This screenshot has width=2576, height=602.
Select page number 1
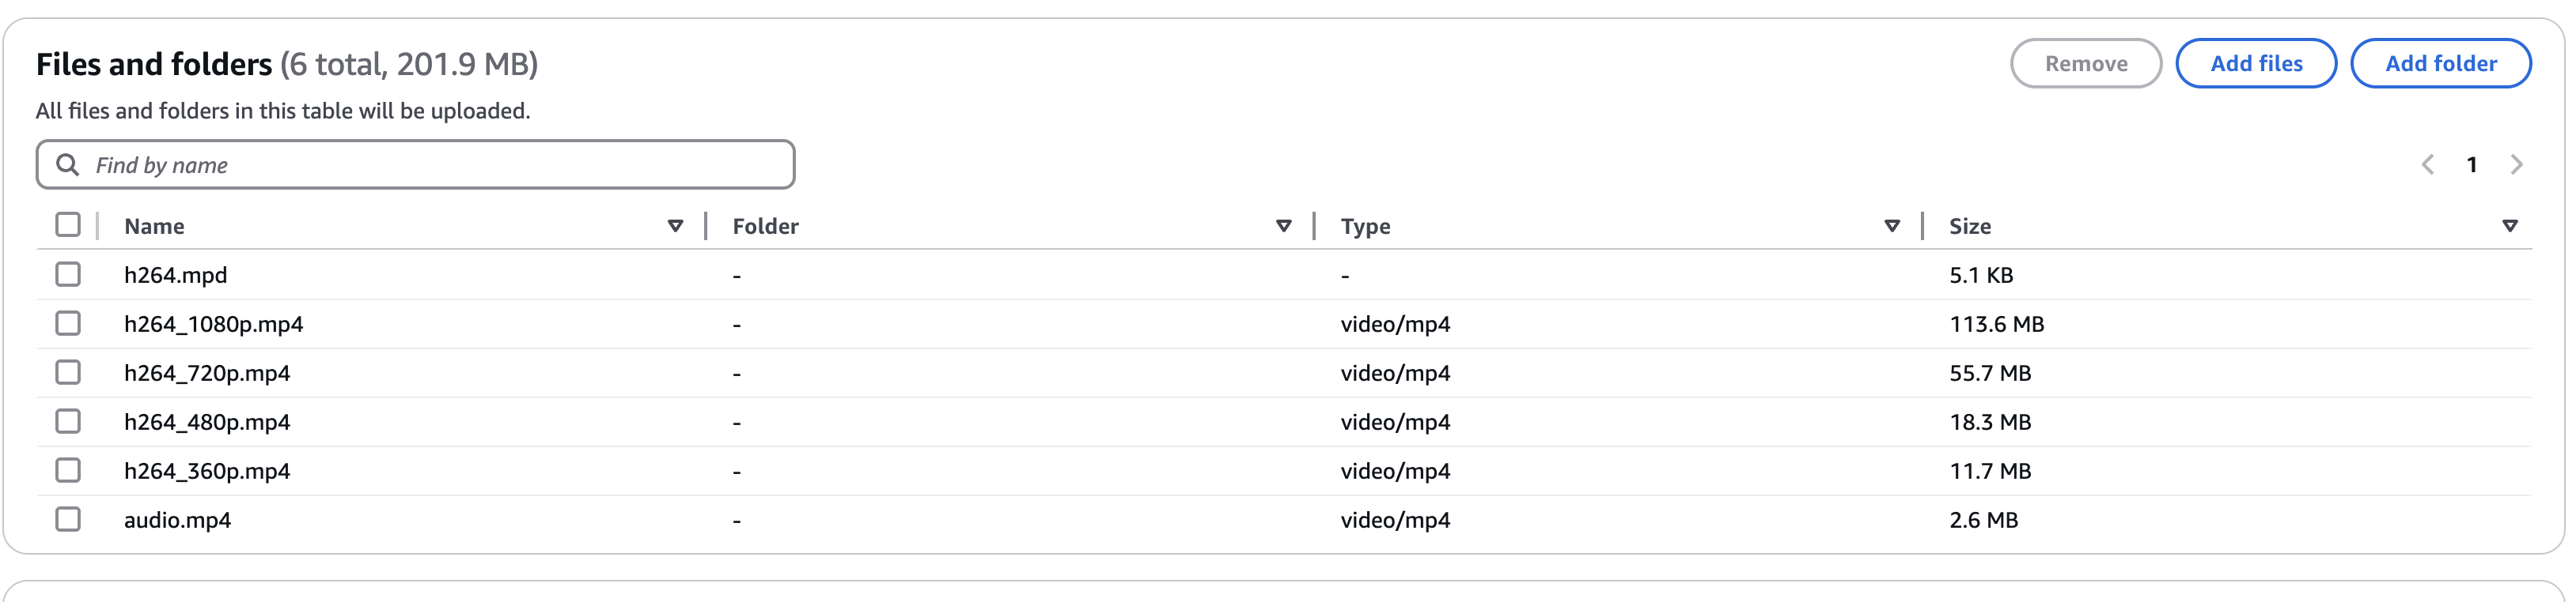tap(2472, 165)
